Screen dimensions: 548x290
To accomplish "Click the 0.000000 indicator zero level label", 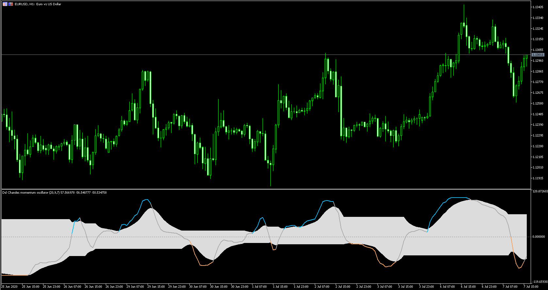I will (539, 237).
